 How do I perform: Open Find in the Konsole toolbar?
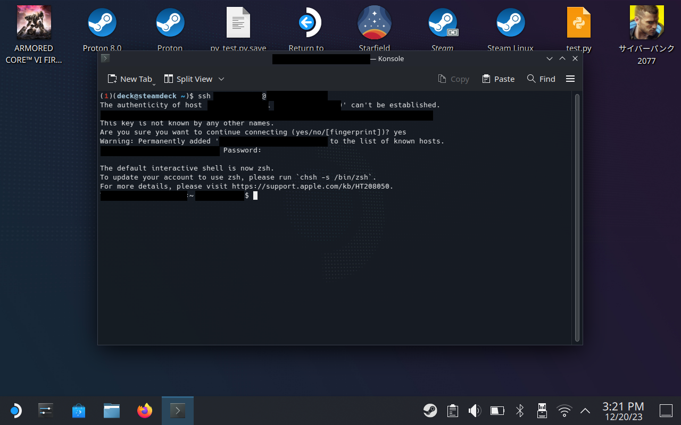pos(541,79)
